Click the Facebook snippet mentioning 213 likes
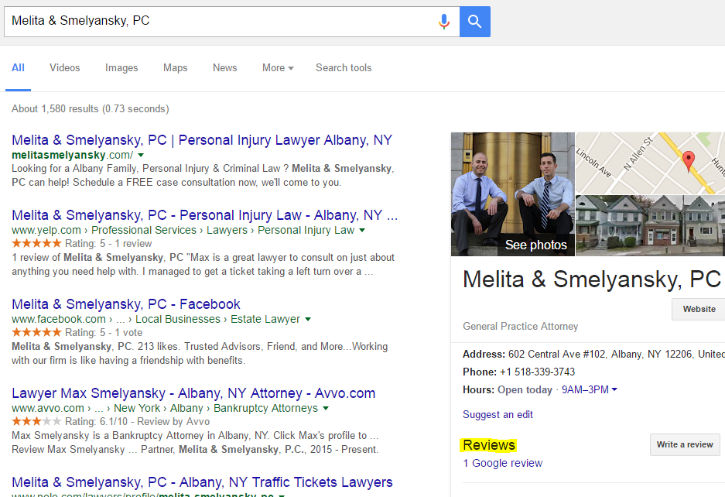The height and width of the screenshot is (497, 725). (200, 354)
